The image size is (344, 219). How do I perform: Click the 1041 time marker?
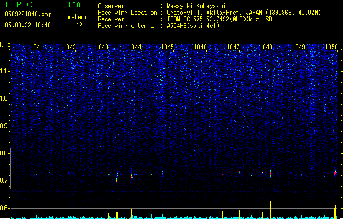click(37, 47)
